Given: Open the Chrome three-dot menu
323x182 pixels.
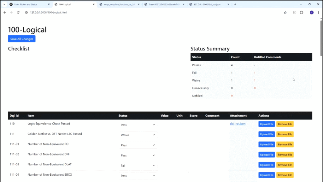Looking at the screenshot, I should (318, 12).
